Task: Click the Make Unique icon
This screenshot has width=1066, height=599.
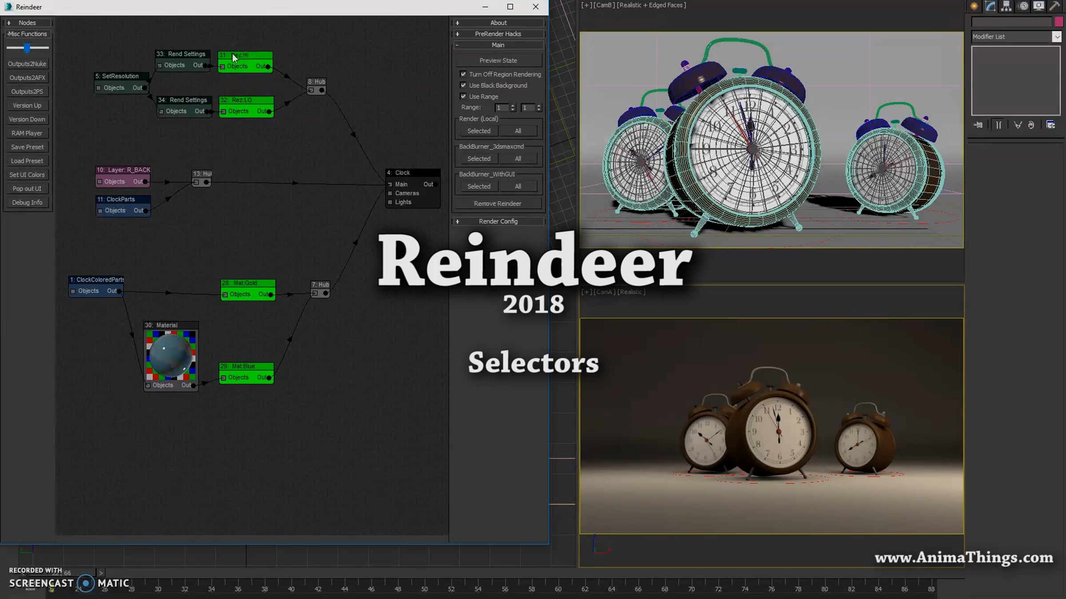Action: coord(1018,125)
